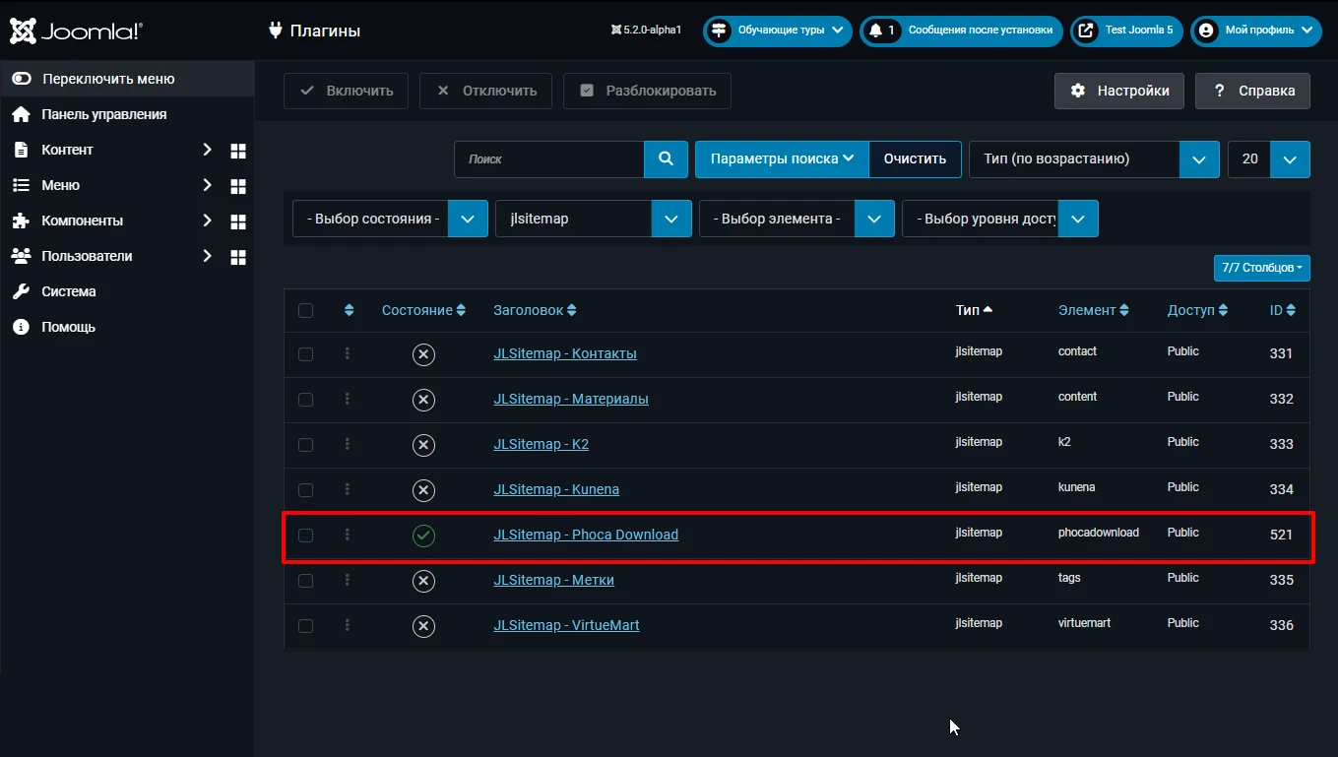Open Компоненты dashboard grid icon

(237, 221)
